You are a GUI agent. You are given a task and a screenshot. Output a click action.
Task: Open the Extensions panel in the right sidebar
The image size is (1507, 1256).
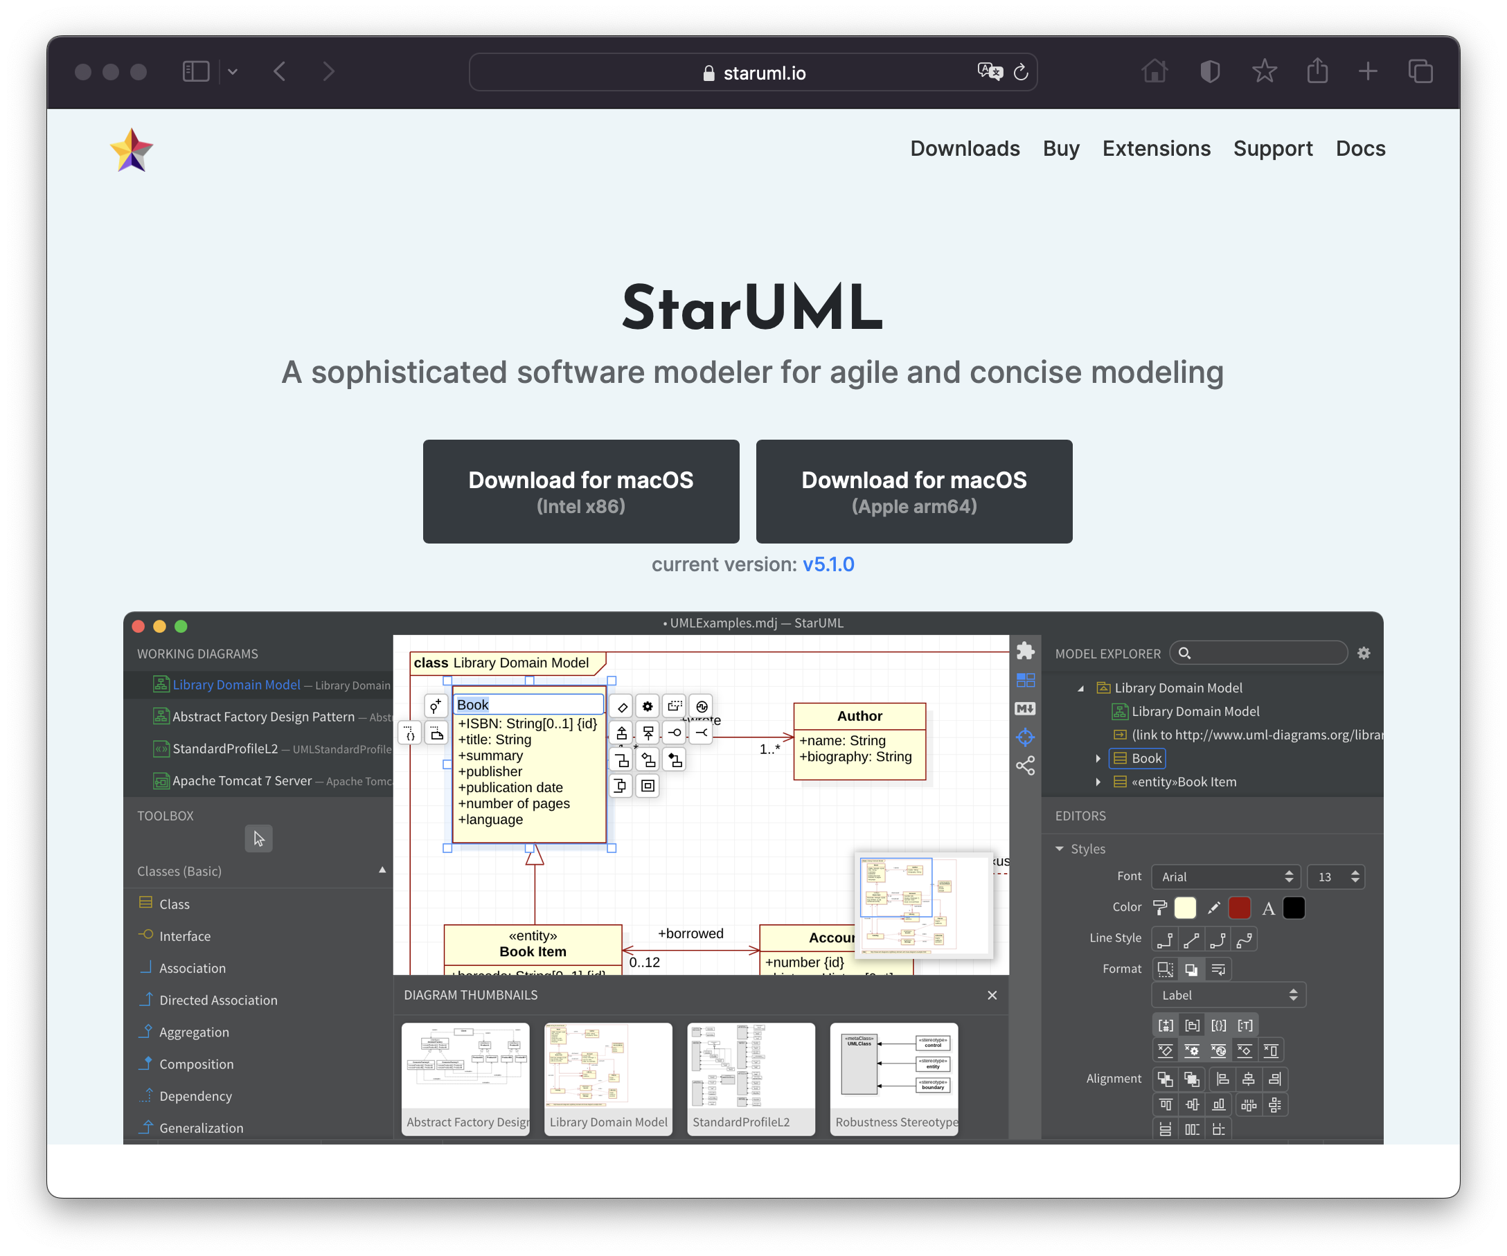click(1025, 651)
